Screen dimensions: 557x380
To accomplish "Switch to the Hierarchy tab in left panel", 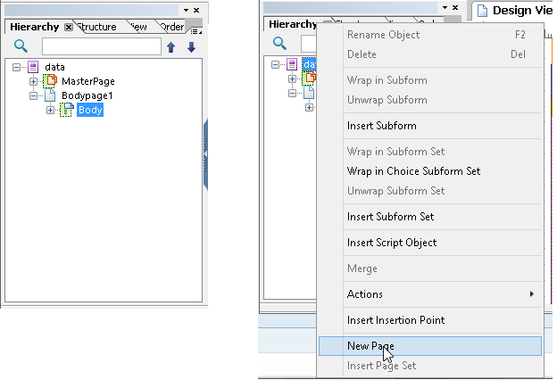I will [x=35, y=27].
